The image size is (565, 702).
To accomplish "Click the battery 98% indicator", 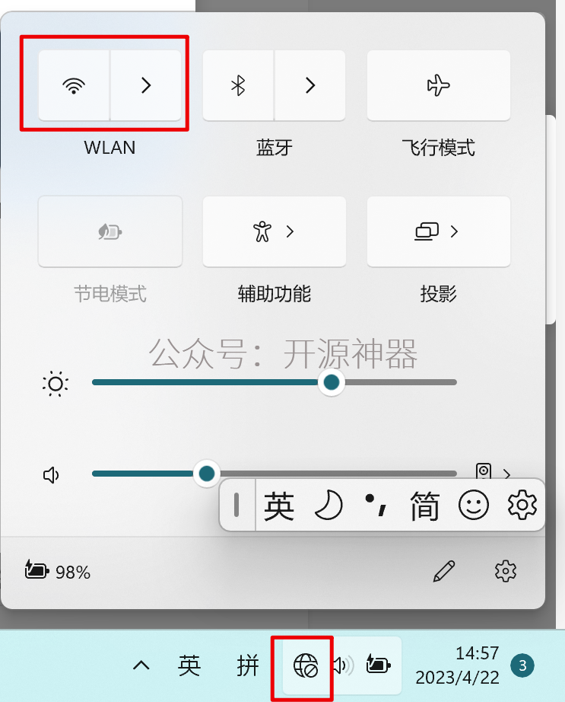I will click(58, 571).
